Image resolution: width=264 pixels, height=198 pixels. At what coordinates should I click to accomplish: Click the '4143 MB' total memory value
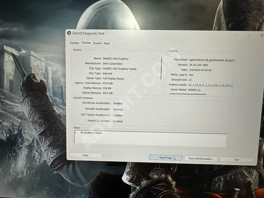click(107, 83)
